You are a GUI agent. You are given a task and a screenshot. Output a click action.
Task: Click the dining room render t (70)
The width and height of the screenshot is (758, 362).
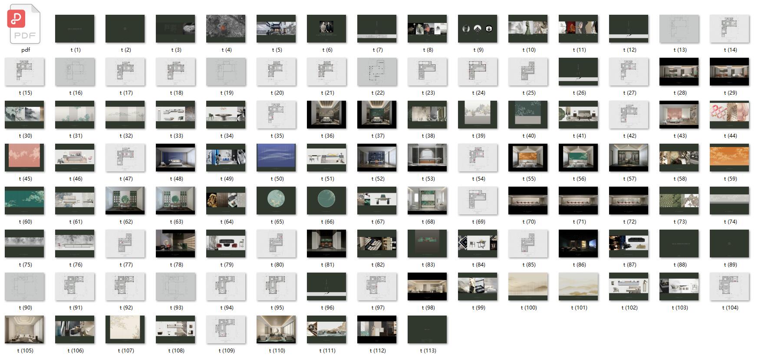(528, 201)
